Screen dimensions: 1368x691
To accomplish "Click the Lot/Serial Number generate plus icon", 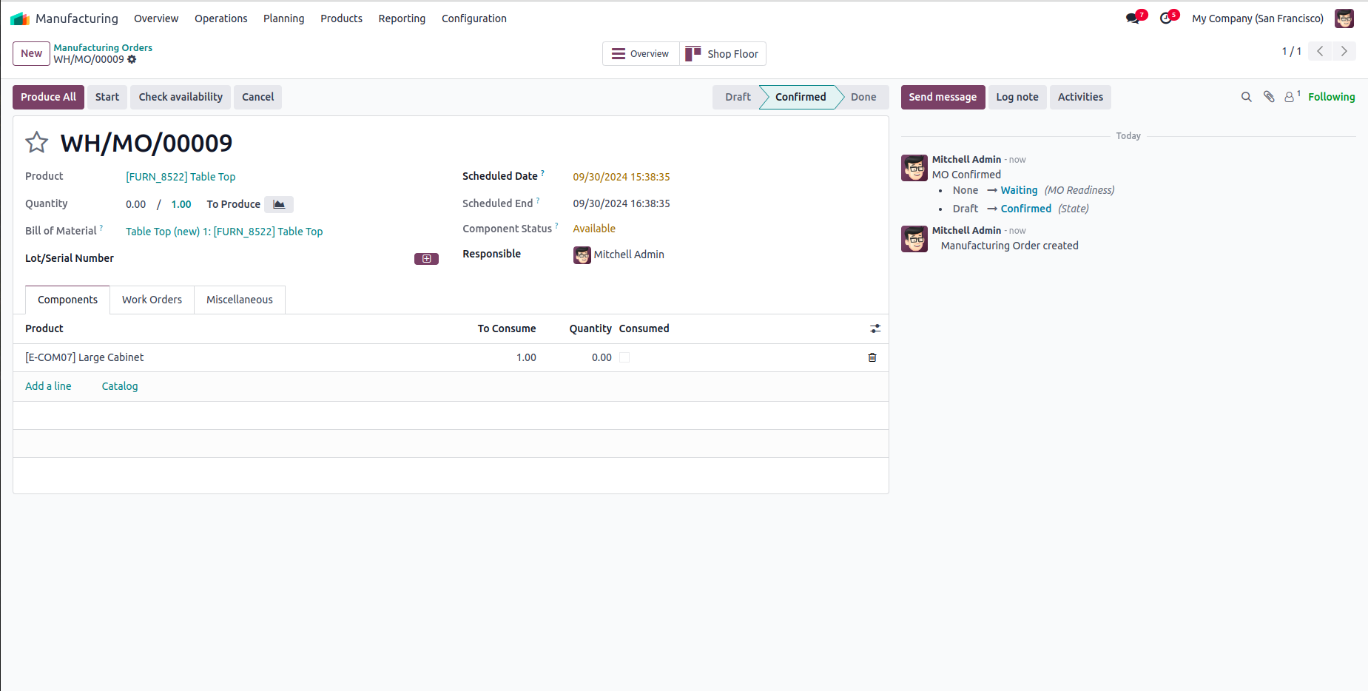I will coord(426,259).
